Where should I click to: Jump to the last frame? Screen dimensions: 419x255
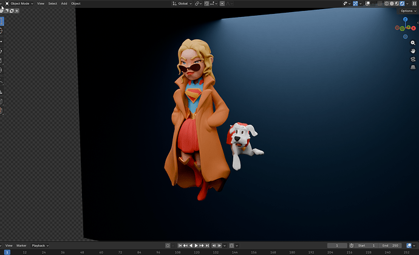point(207,245)
